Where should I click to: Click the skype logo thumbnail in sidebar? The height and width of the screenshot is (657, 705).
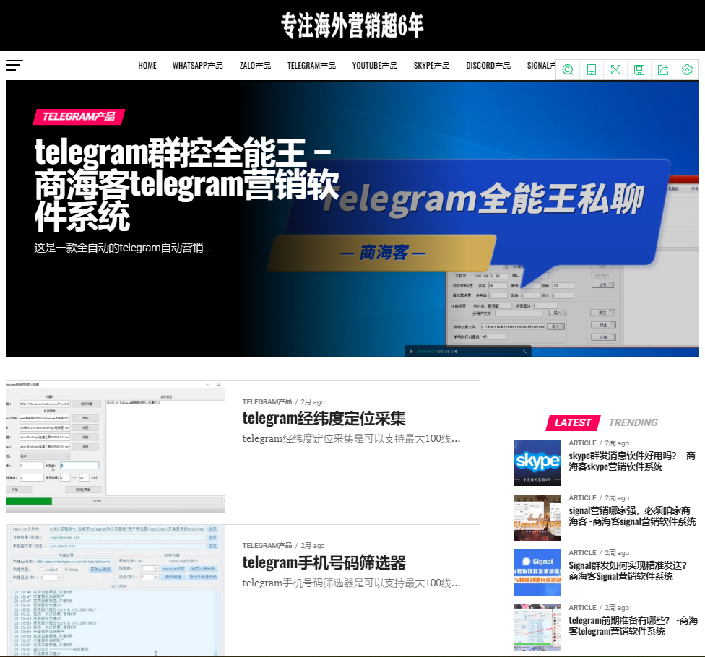coord(537,462)
